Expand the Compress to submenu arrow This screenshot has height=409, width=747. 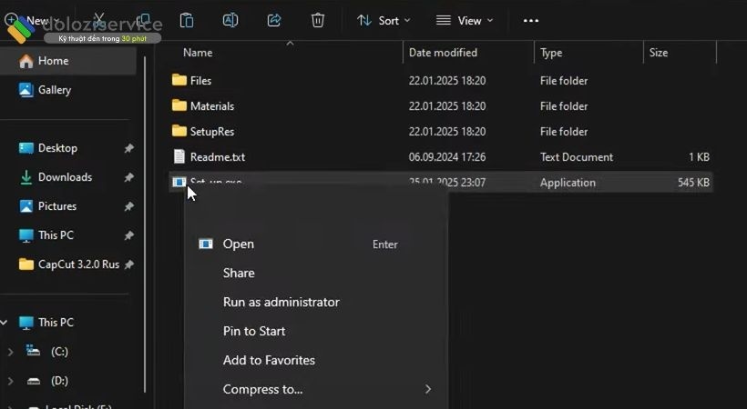(x=428, y=389)
